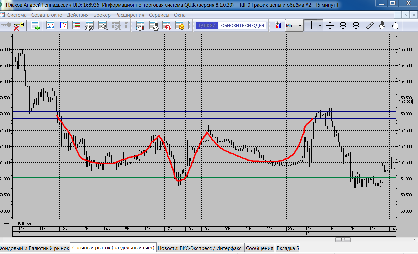
Task: Open the chart window icon in toolbar
Action: coord(50,26)
